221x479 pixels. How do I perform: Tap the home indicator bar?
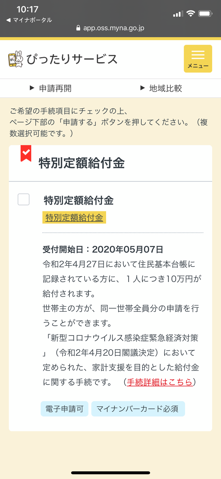coord(110,473)
